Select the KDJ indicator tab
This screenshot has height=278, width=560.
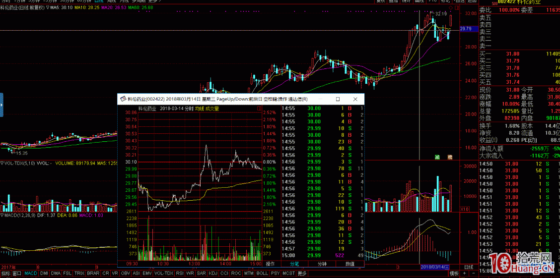click(213, 274)
